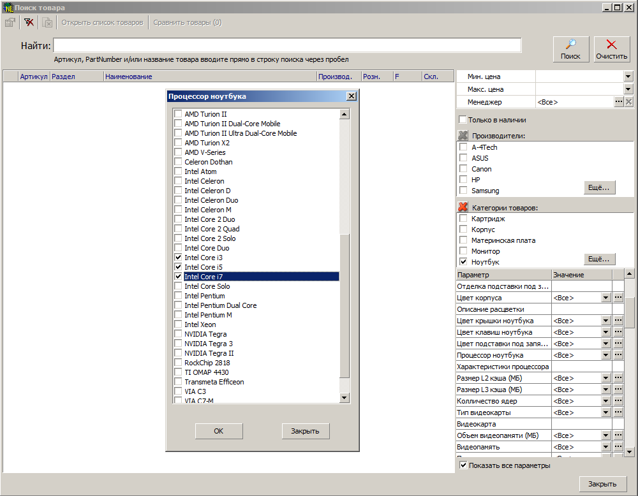638x496 pixels.
Task: Check the Samsung manufacturer checkbox
Action: pos(463,190)
